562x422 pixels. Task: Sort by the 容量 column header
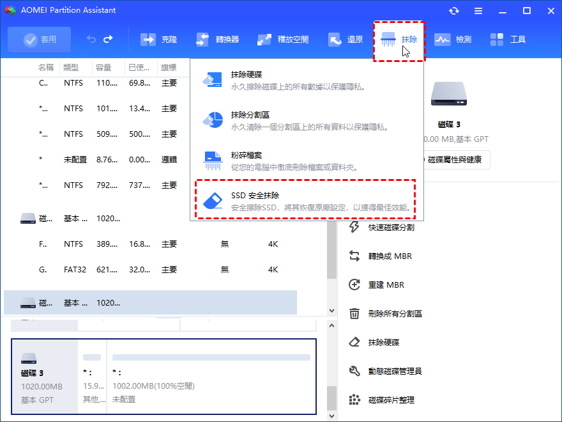103,68
